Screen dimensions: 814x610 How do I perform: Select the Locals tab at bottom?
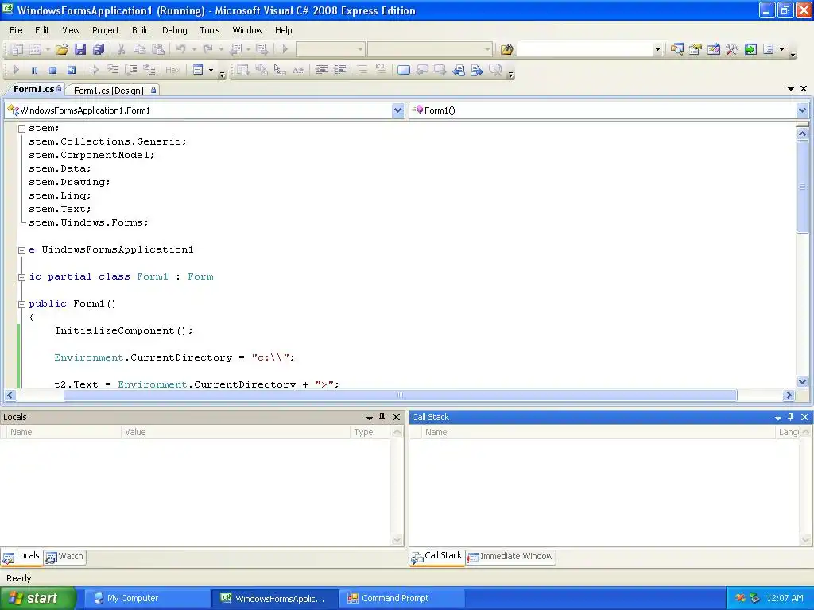21,556
